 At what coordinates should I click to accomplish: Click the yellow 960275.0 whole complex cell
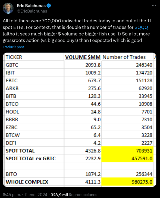pyautogui.click(x=127, y=182)
